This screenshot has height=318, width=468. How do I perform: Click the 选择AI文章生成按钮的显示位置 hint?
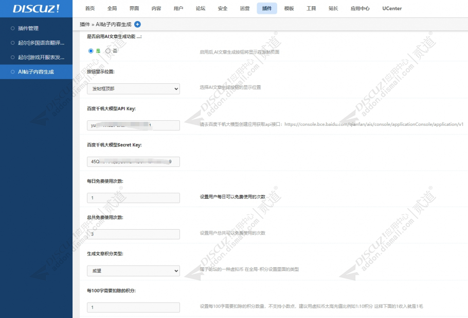pos(230,87)
